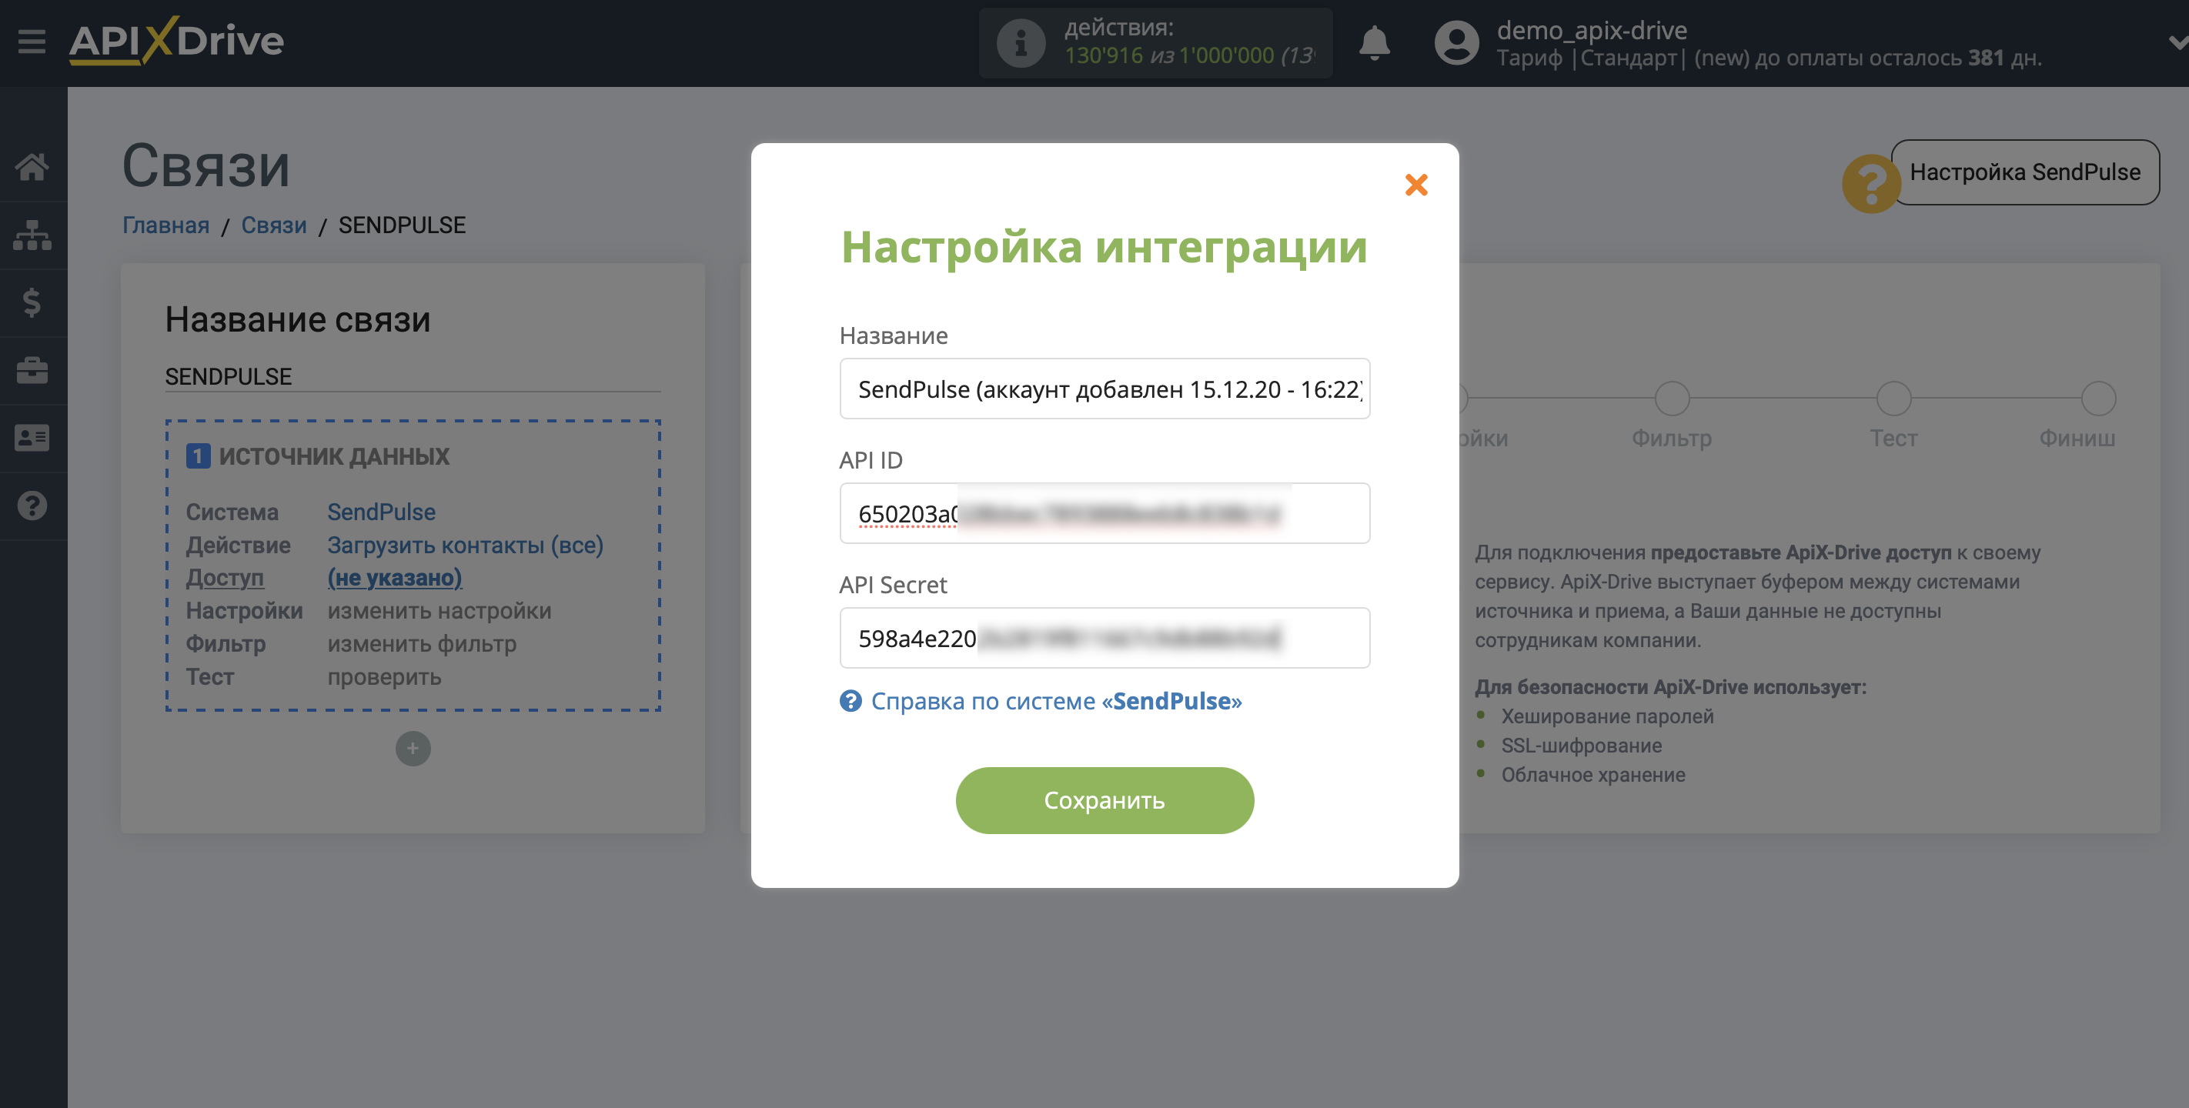2189x1108 pixels.
Task: Click проверить test text
Action: point(384,677)
